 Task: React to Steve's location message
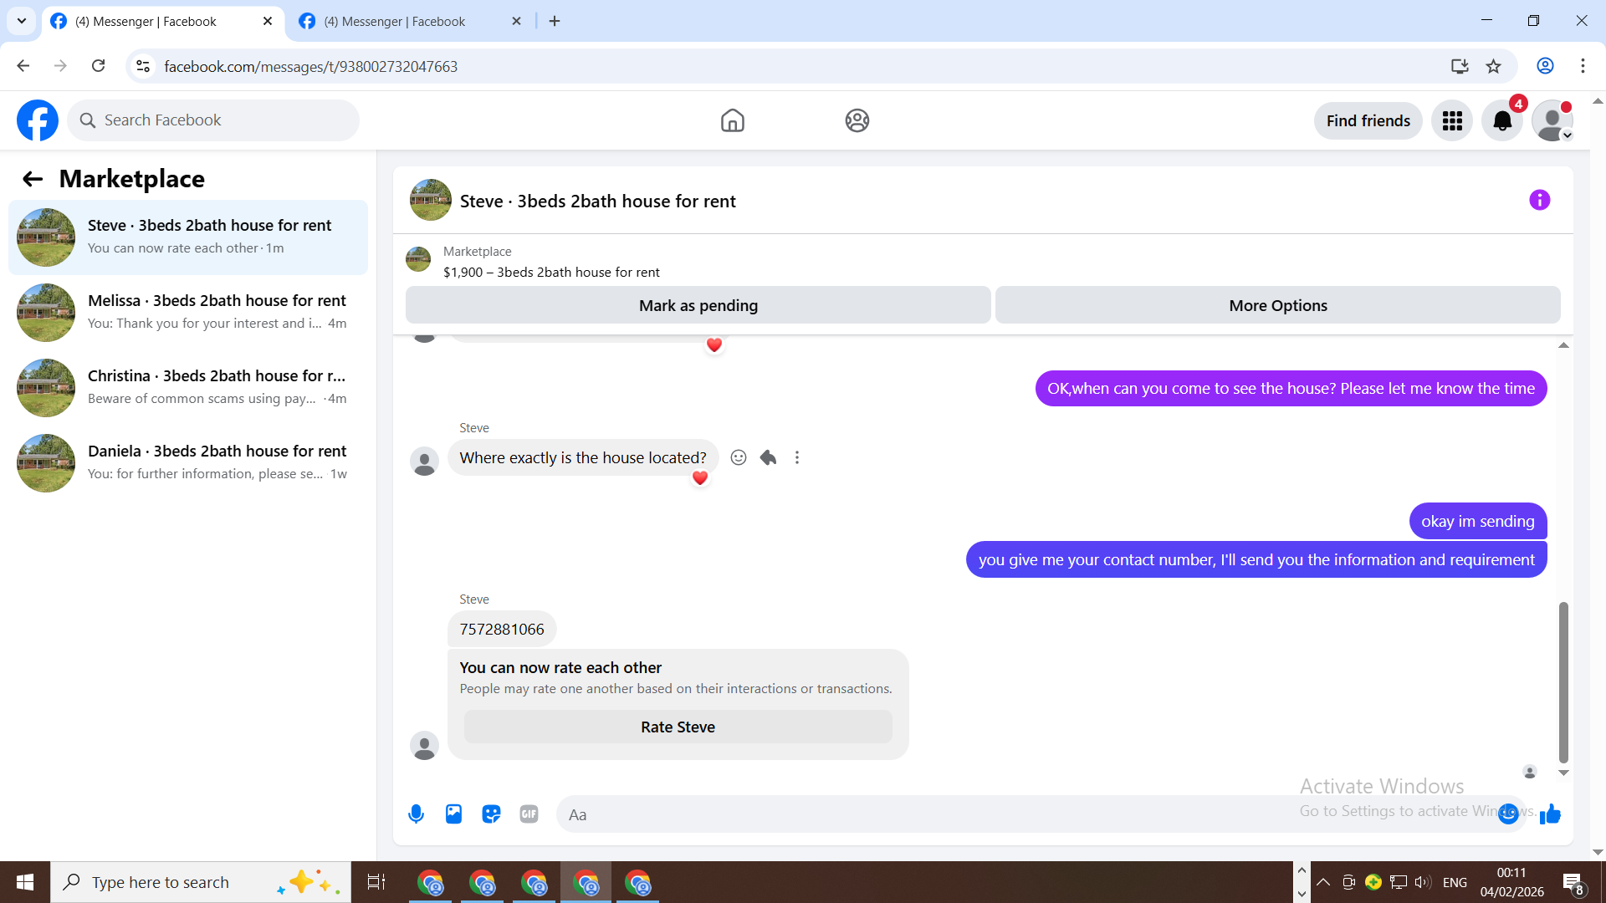[738, 457]
